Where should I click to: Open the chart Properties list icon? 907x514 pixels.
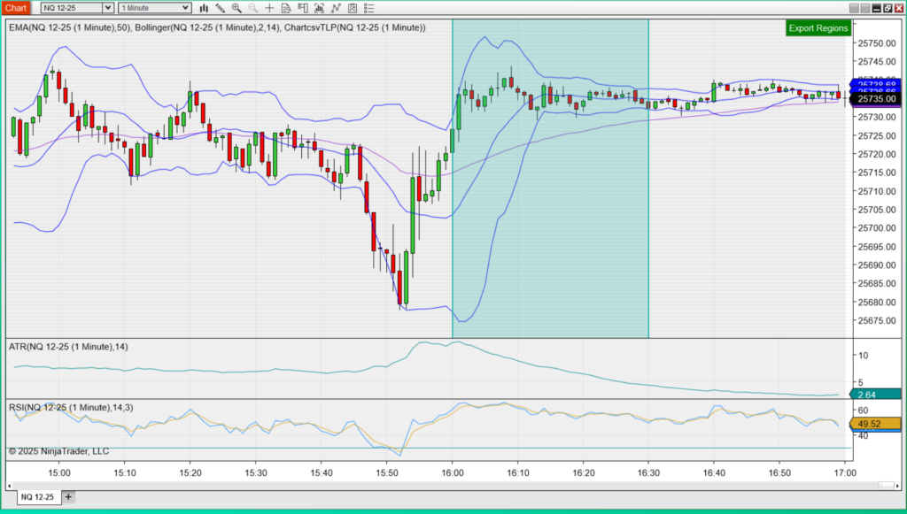pos(369,8)
